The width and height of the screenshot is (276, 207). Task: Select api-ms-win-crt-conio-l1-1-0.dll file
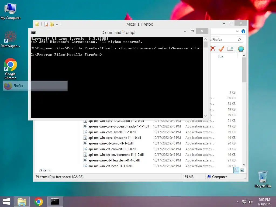coord(111,143)
